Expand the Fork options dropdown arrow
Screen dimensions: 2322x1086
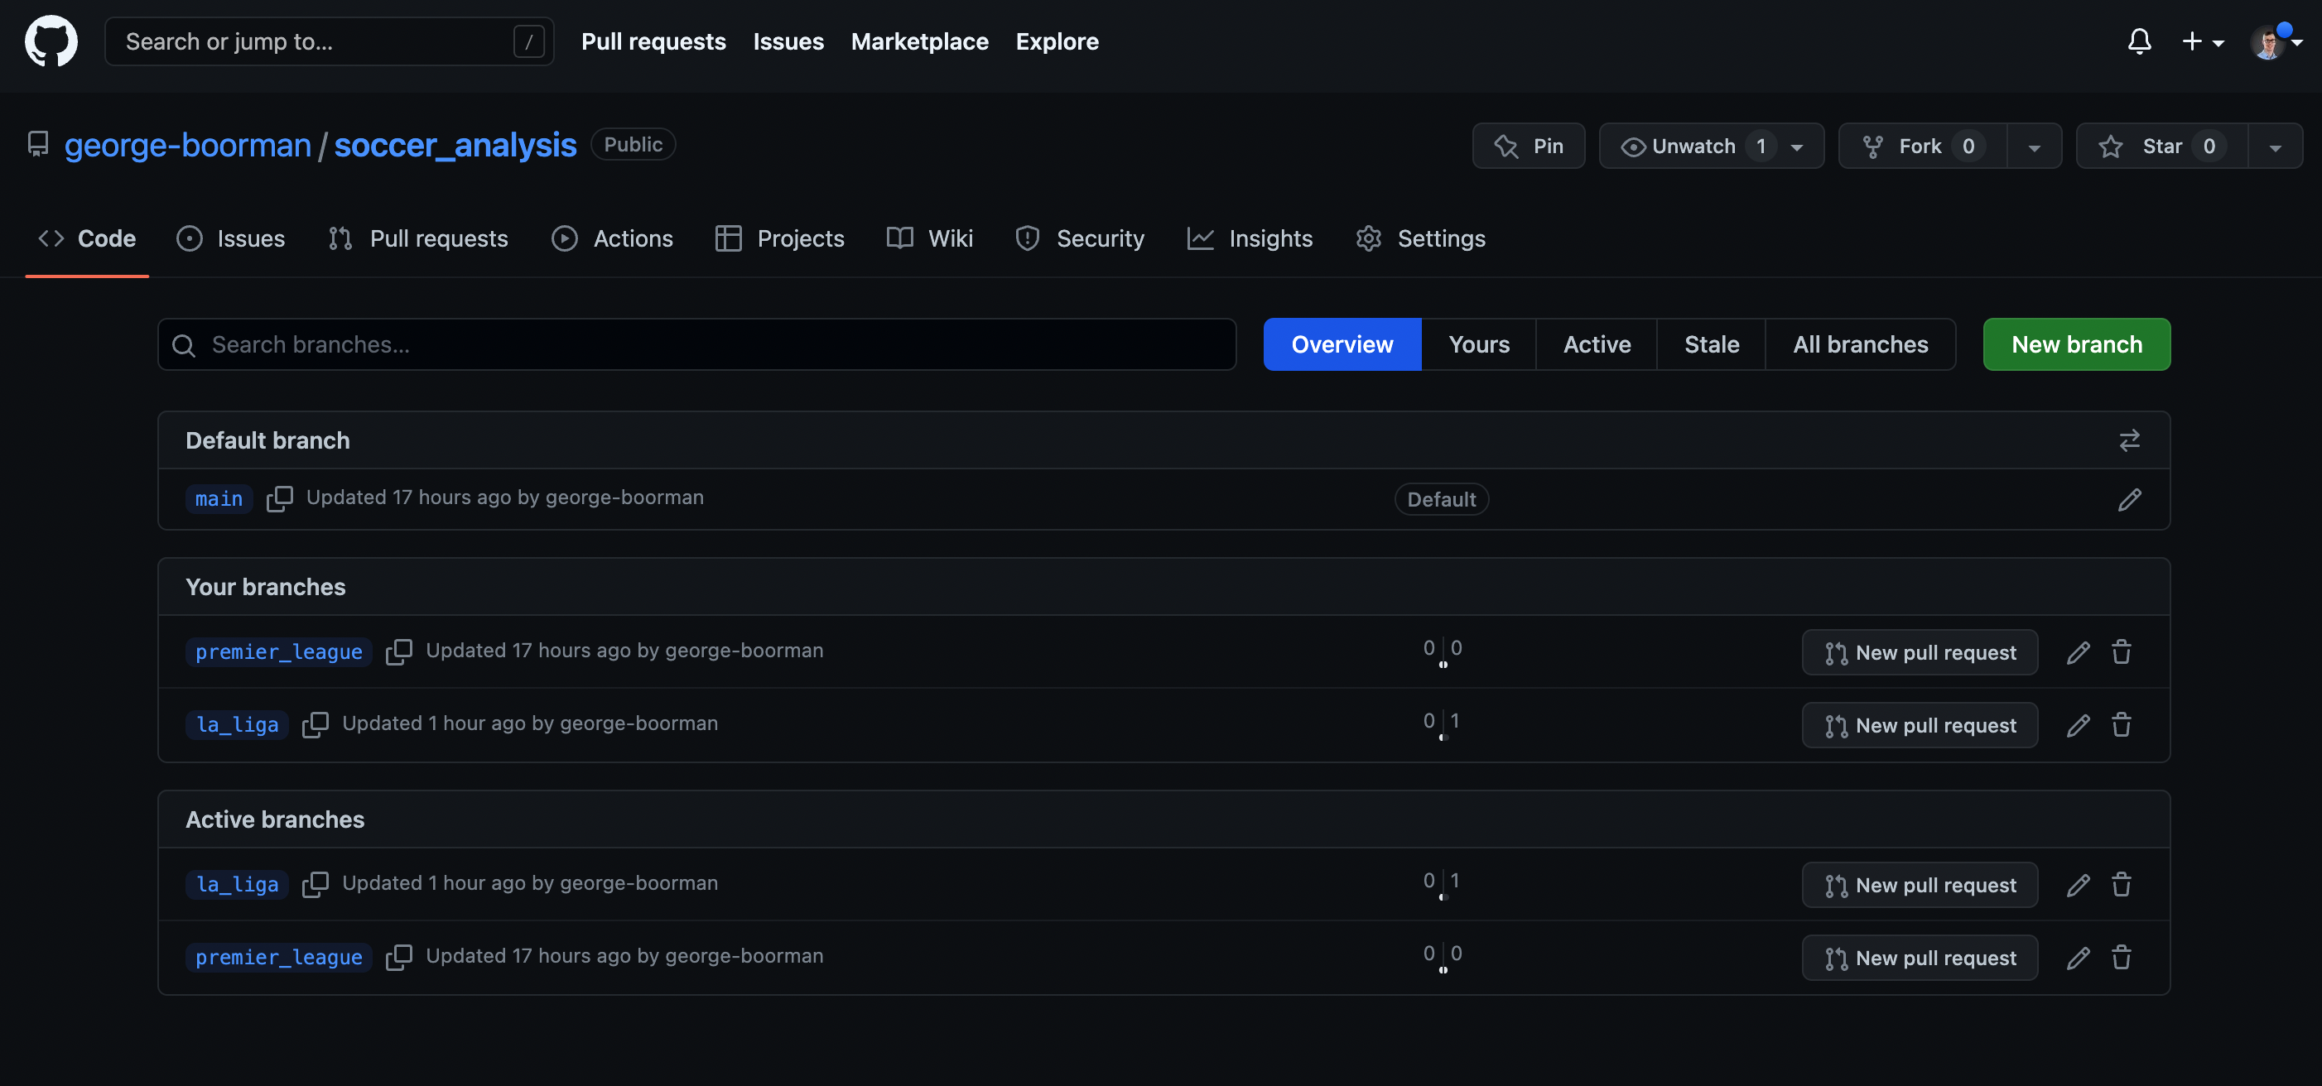(x=2035, y=147)
